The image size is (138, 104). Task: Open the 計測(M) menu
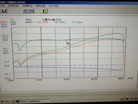(14, 6)
